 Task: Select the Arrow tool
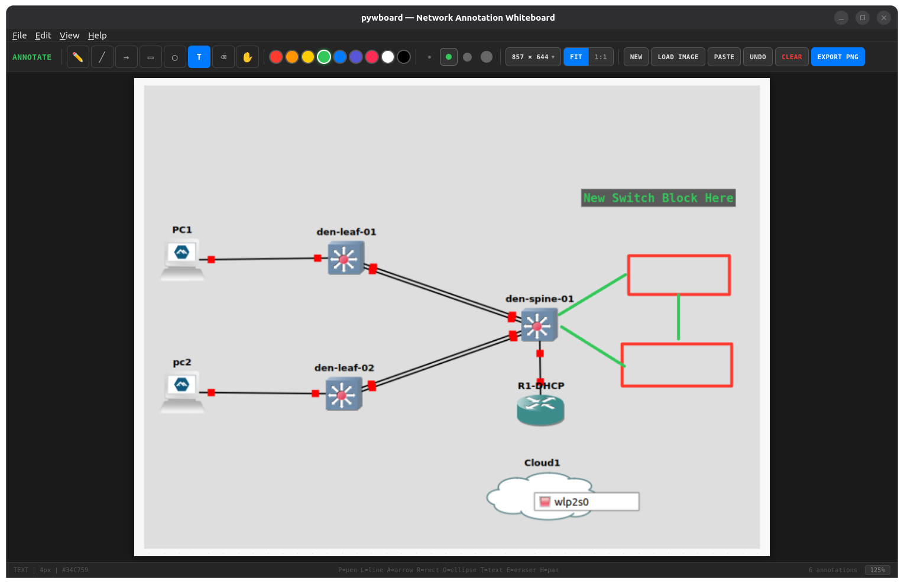pos(126,57)
